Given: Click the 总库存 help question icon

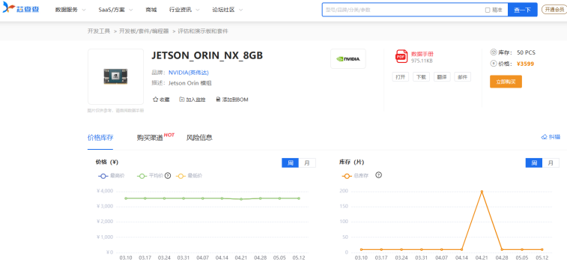Looking at the screenshot, I should tap(378, 175).
